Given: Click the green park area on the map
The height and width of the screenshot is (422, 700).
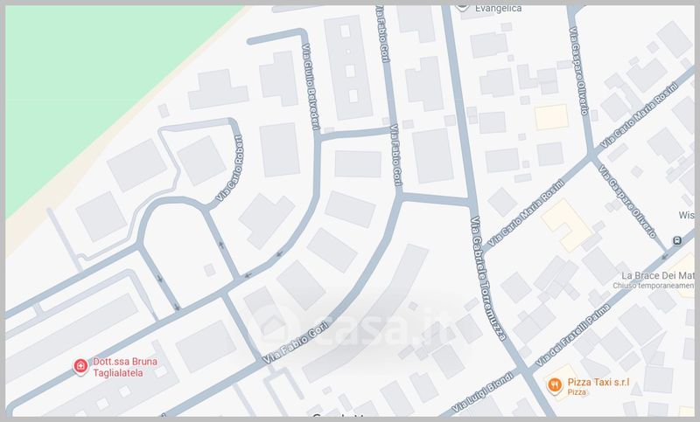Looking at the screenshot, I should click(x=89, y=80).
